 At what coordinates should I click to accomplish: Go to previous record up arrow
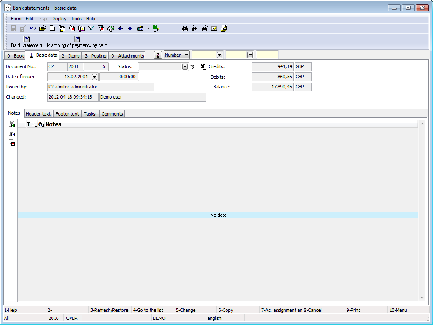pyautogui.click(x=121, y=28)
